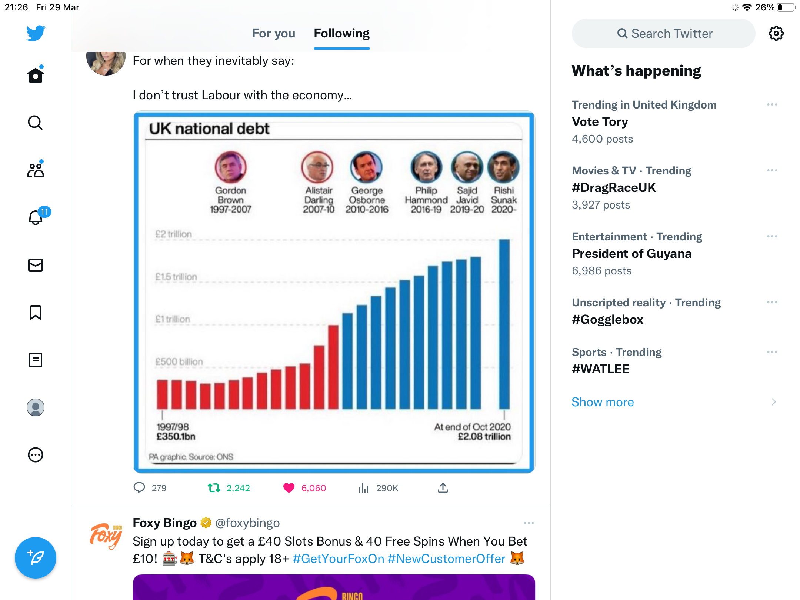
Task: Expand the More circle menu in sidebar
Action: (36, 455)
